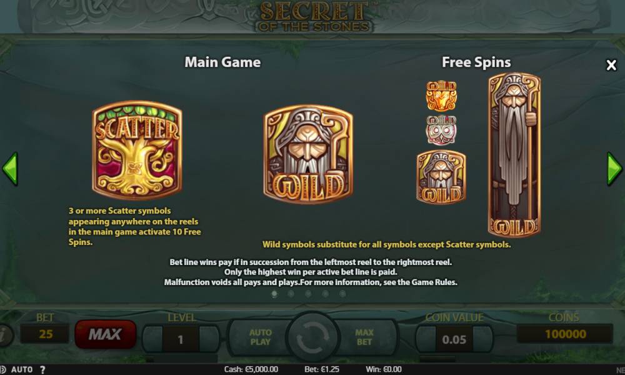Viewport: 625px width, 375px height.
Task: Decrease the Coin Value amount
Action: pyautogui.click(x=426, y=339)
